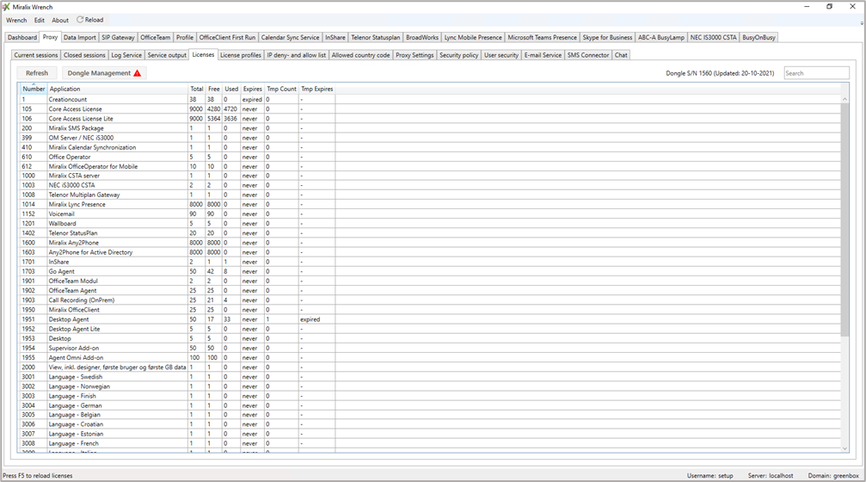
Task: Open Allowed country code sub-tab
Action: tap(360, 55)
